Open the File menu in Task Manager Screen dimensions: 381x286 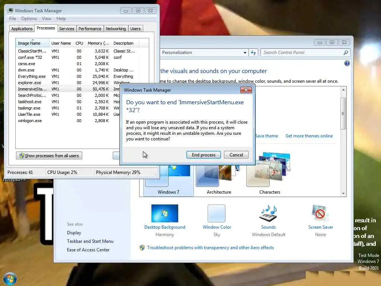click(x=13, y=19)
